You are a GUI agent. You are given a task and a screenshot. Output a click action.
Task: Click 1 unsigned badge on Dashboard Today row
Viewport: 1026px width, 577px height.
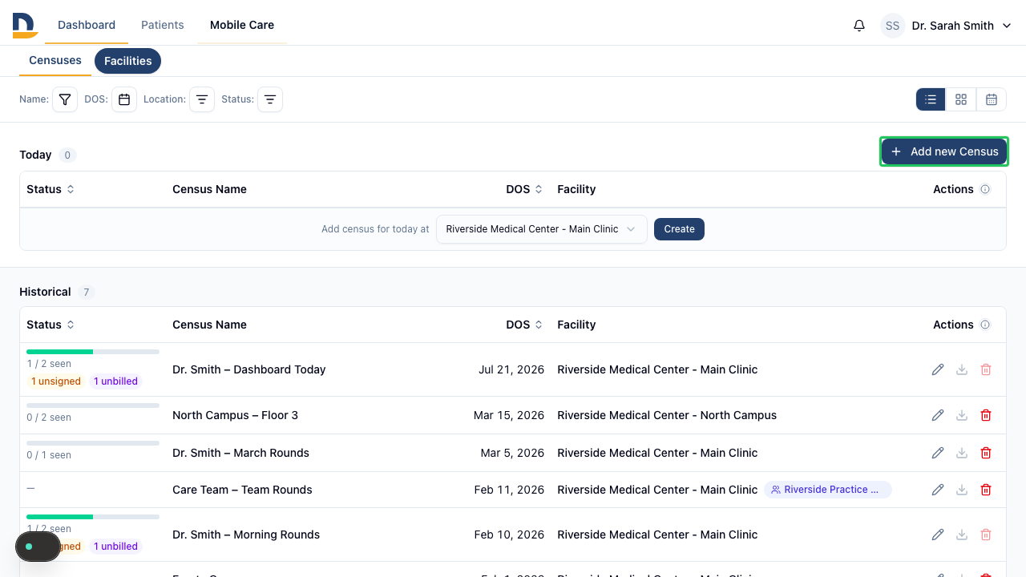[56, 381]
